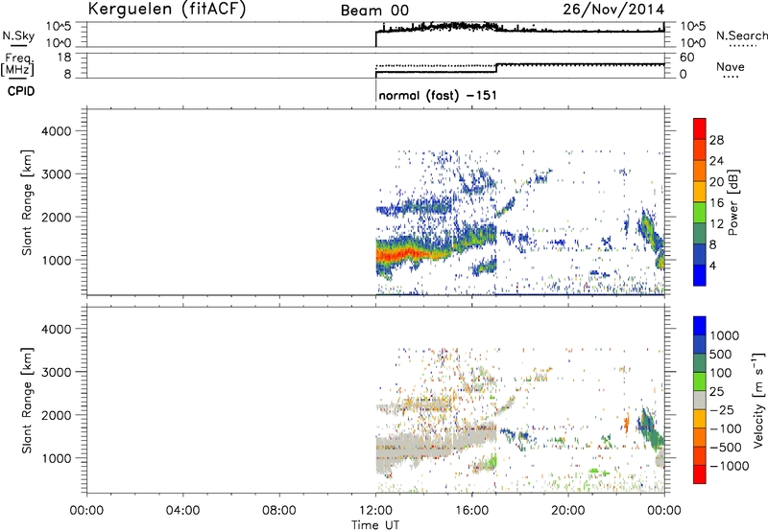
Task: Click "4000" on the Power panel range axis
Action: pyautogui.click(x=57, y=131)
